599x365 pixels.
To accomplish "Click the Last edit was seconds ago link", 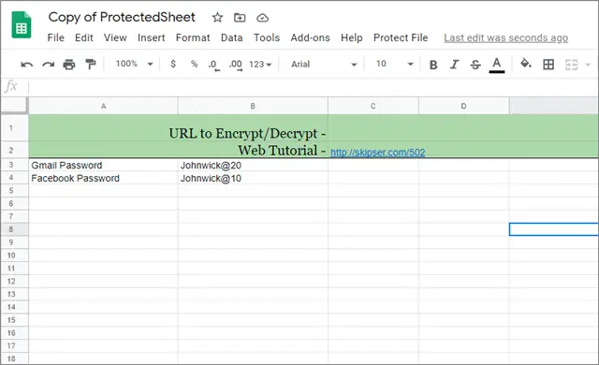I will (x=505, y=37).
